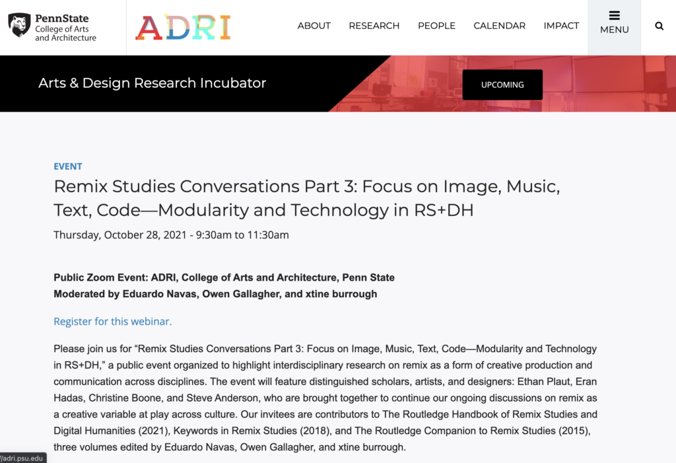This screenshot has width=676, height=463.
Task: Click the Public Zoom Event bold line
Action: 224,277
